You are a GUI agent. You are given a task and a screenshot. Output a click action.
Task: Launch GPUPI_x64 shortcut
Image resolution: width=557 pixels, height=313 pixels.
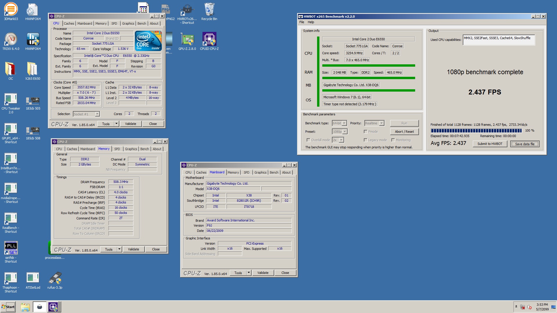pos(11,133)
